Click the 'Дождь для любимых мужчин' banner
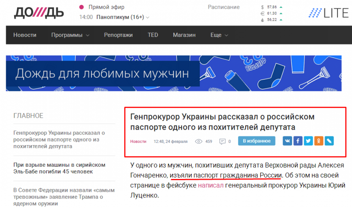The image size is (352, 208). point(176,73)
